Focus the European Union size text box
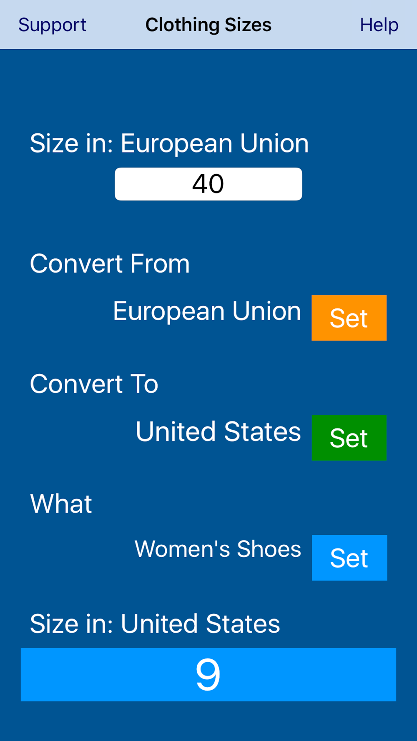The width and height of the screenshot is (417, 741). [208, 184]
